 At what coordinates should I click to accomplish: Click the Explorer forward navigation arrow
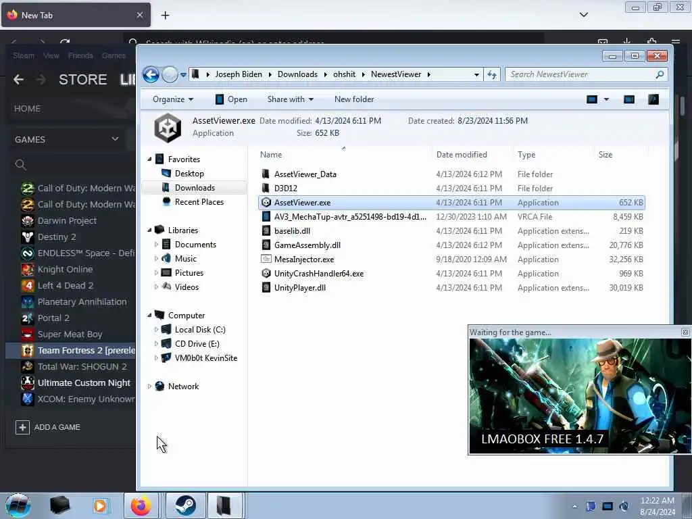(170, 74)
